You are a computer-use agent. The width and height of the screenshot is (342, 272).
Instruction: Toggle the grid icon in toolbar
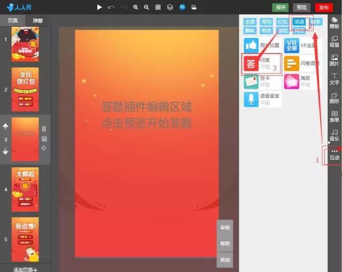[158, 7]
